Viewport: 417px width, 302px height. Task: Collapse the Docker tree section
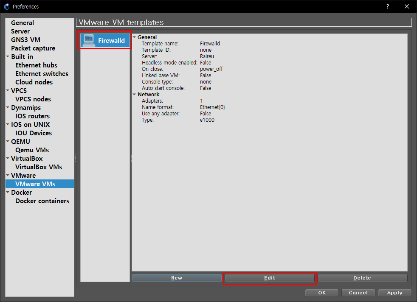tap(8, 192)
